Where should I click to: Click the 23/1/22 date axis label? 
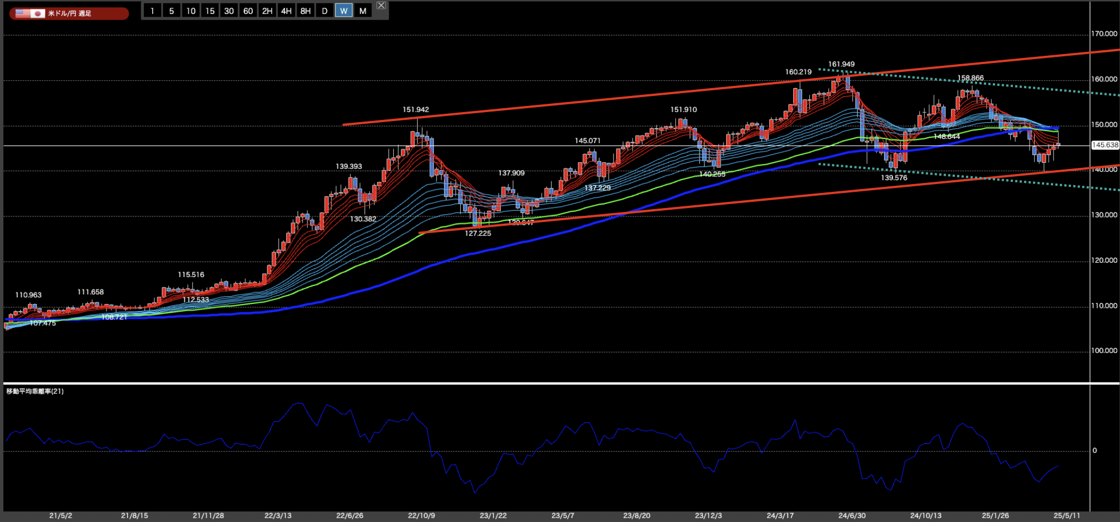pos(493,516)
